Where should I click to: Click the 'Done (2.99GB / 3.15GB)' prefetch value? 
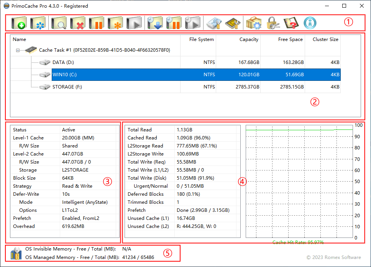(x=203, y=210)
